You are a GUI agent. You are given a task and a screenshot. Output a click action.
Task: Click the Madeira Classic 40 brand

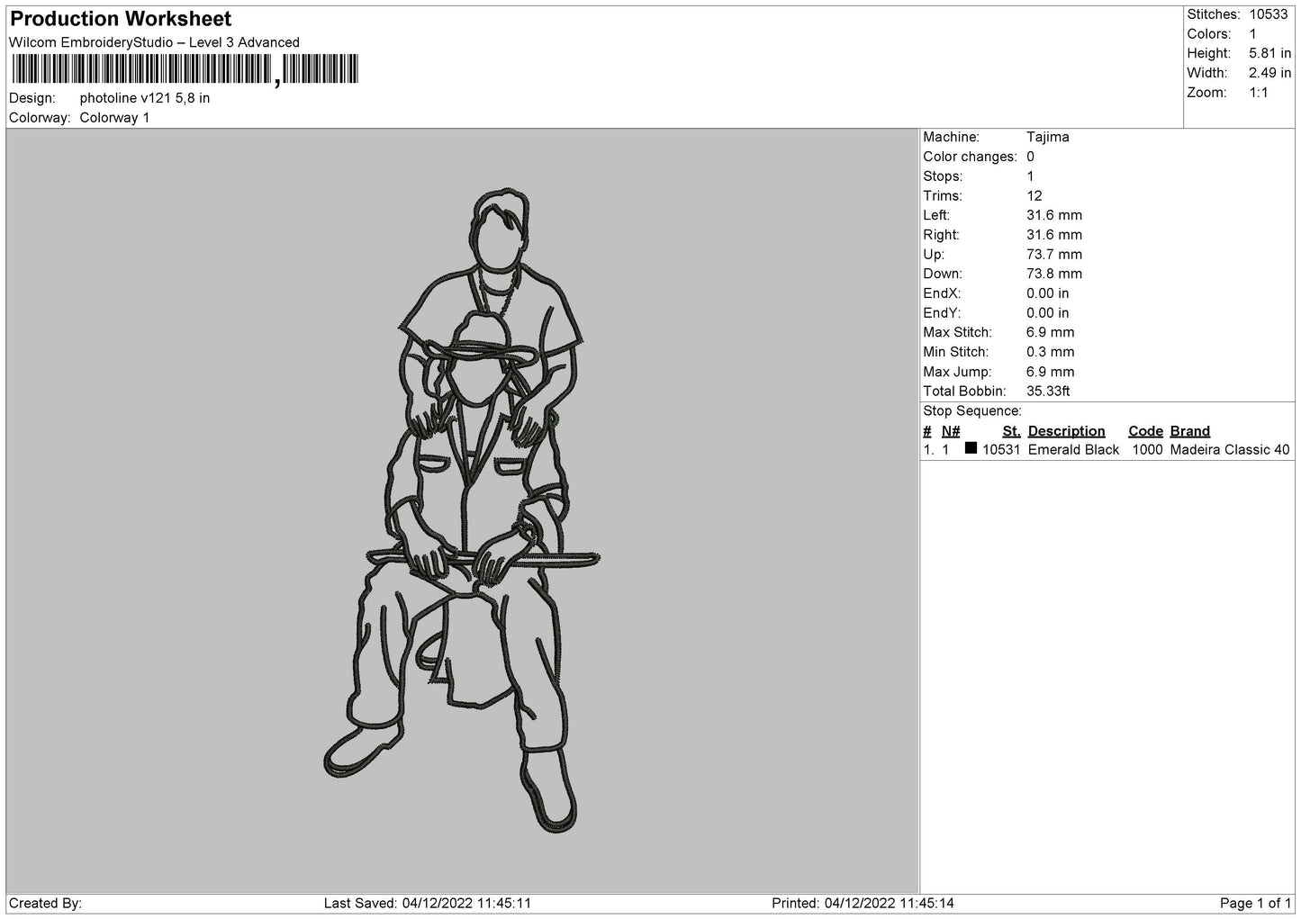pyautogui.click(x=1230, y=450)
